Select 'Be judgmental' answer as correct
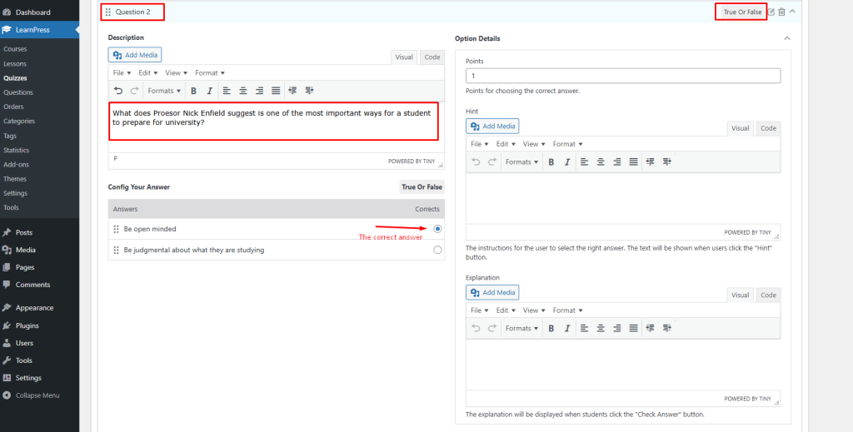 coord(437,250)
